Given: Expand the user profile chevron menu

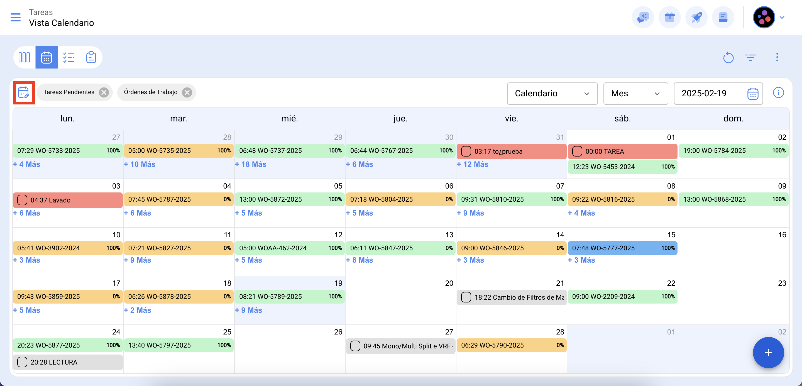Looking at the screenshot, I should 782,18.
